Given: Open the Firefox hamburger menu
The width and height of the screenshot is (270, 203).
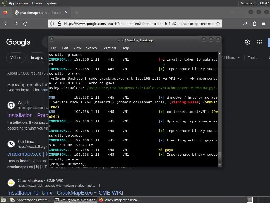Looking at the screenshot, I should pyautogui.click(x=264, y=24).
